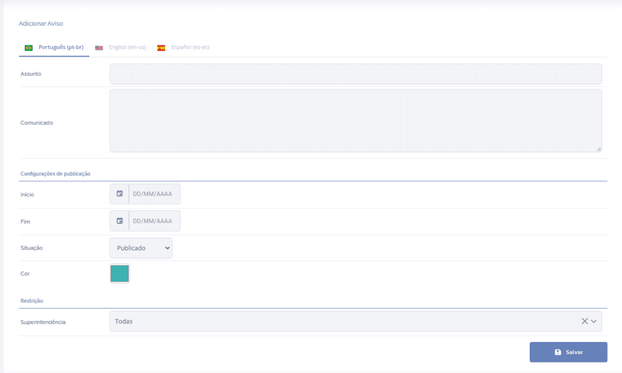Focus the Assunto input field
The width and height of the screenshot is (622, 373).
355,74
